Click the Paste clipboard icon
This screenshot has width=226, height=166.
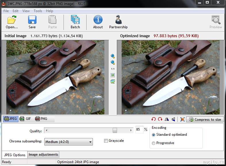[x=52, y=20]
